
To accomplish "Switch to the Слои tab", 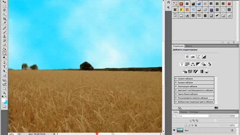I will (x=175, y=112).
